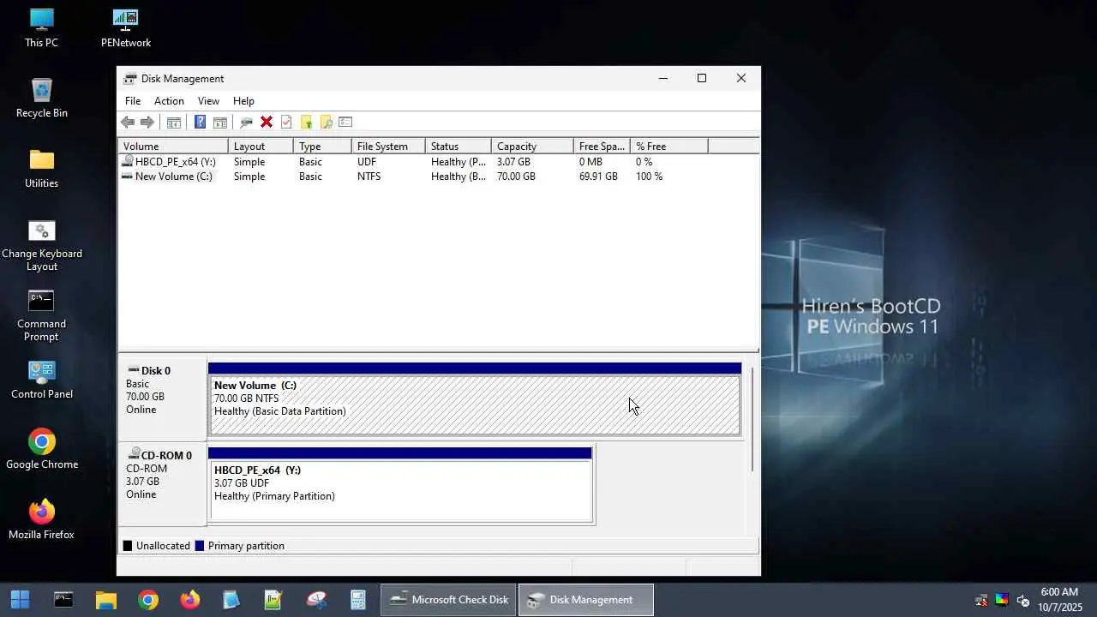Select the This PC desktop icon
1097x617 pixels.
click(41, 28)
